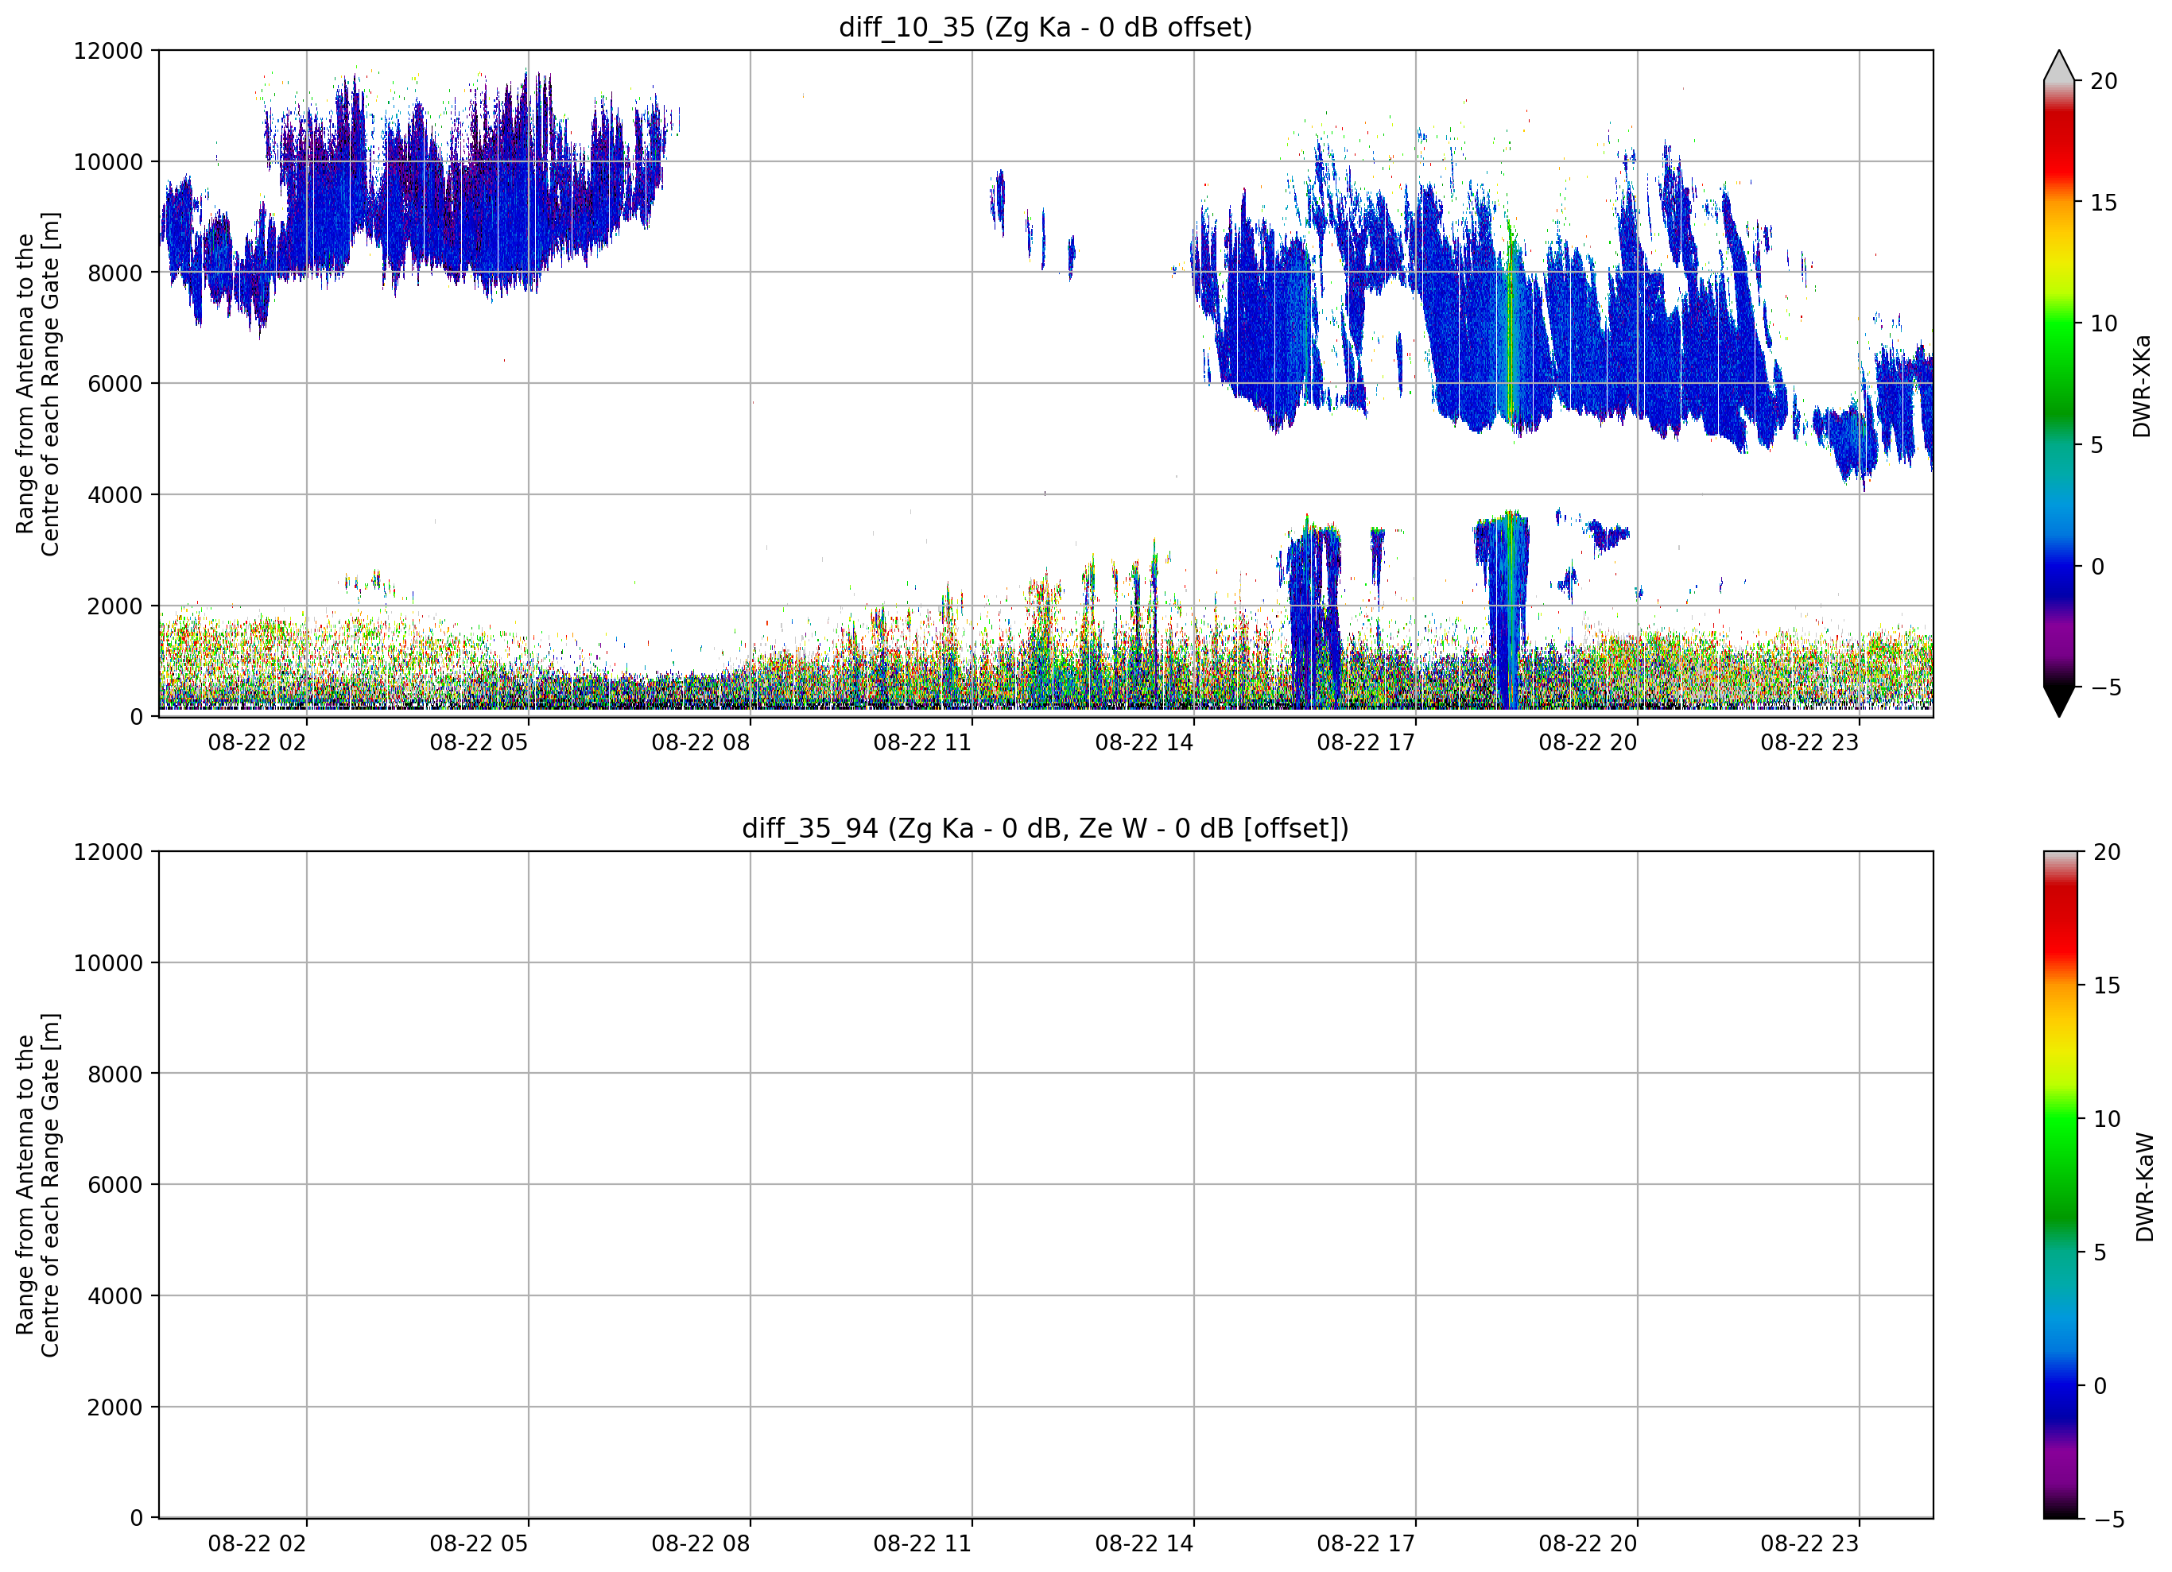Click the 6000 y-tick on the bottom plot
Viewport: 2172px width, 1572px height.
pos(115,1185)
